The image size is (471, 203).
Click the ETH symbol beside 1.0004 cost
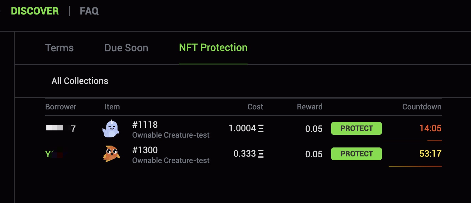click(x=261, y=128)
